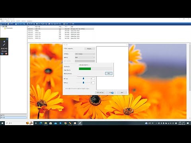The width and height of the screenshot is (191, 143).
Task: Open Microsoft Store from the taskbar
Action: point(51,123)
